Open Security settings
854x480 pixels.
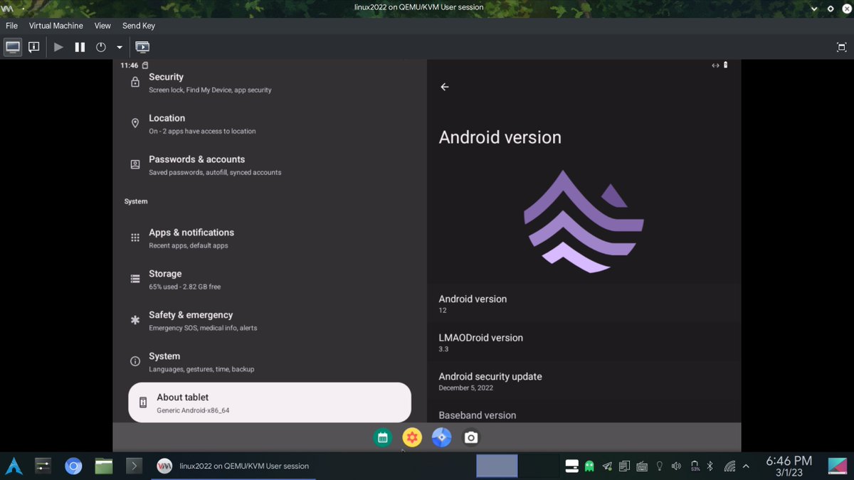[x=269, y=82]
